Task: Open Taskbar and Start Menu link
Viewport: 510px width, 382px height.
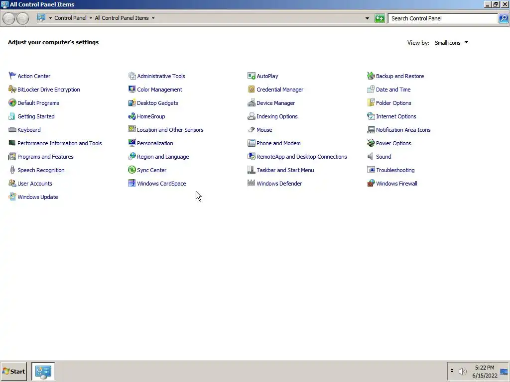Action: click(x=285, y=170)
